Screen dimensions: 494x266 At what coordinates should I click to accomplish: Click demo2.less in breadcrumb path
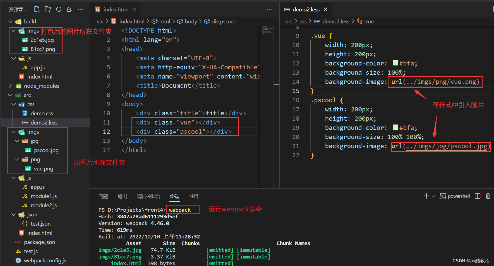(336, 21)
